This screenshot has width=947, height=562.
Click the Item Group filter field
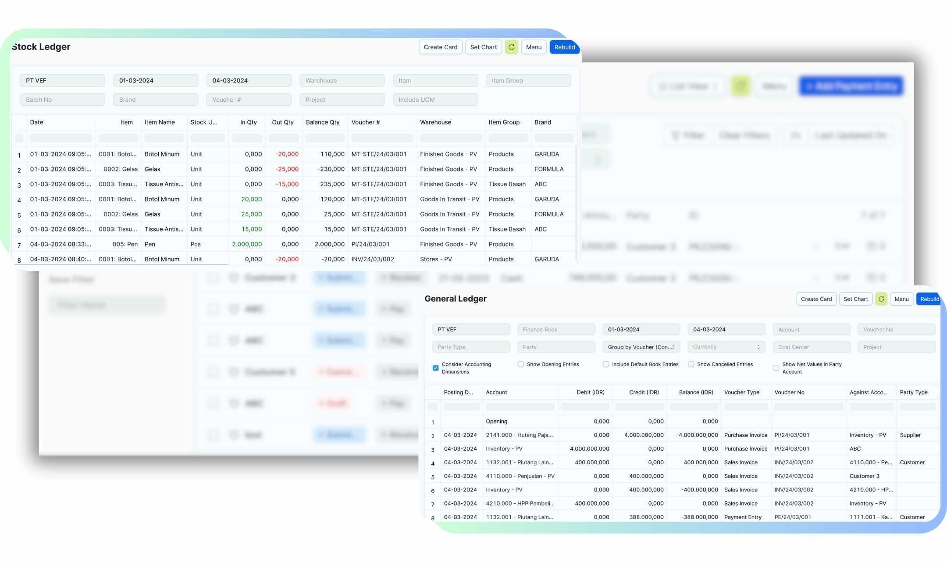528,81
